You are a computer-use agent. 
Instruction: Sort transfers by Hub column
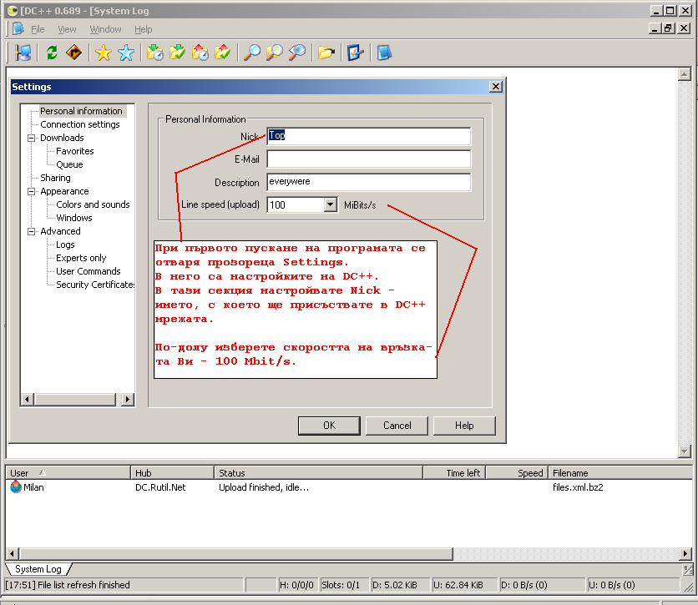point(172,473)
